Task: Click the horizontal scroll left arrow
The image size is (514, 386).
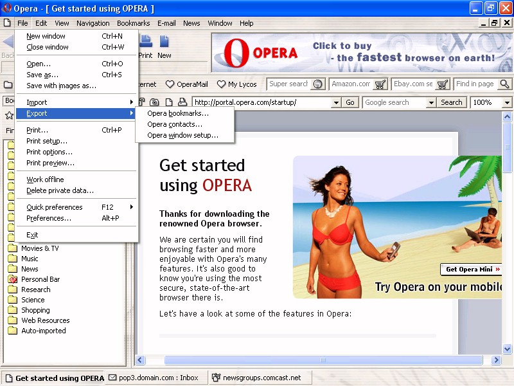Action: (x=140, y=360)
